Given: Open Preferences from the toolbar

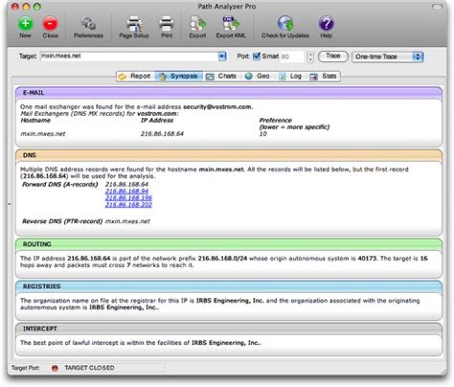Looking at the screenshot, I should [88, 24].
